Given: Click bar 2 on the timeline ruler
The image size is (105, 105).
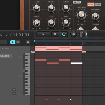Looking at the screenshot, I should click(84, 44).
